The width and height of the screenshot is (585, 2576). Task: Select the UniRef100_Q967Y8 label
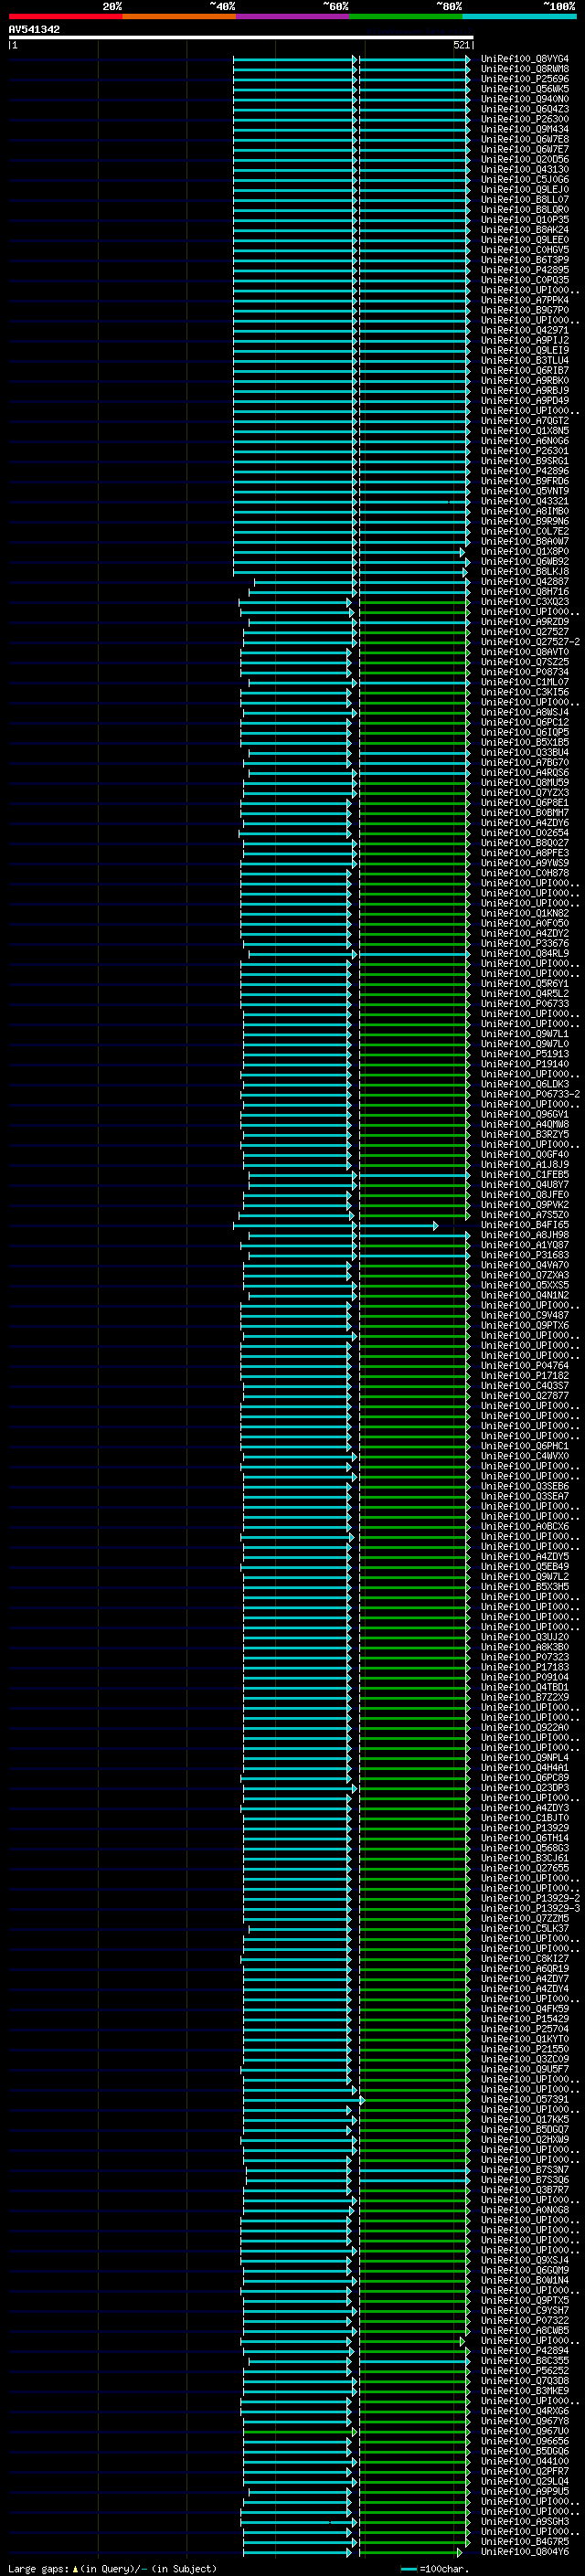[x=525, y=2421]
